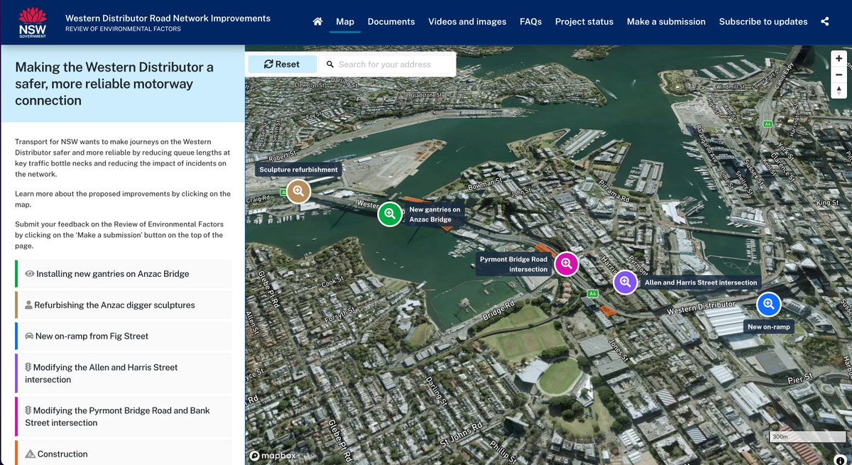Open Modifying the Allen and Harris Street intersection
Viewport: 852px width, 465px height.
click(x=122, y=373)
